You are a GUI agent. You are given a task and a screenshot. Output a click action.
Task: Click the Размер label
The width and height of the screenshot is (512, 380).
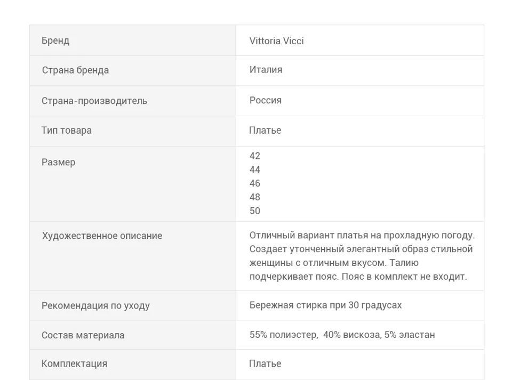(59, 162)
